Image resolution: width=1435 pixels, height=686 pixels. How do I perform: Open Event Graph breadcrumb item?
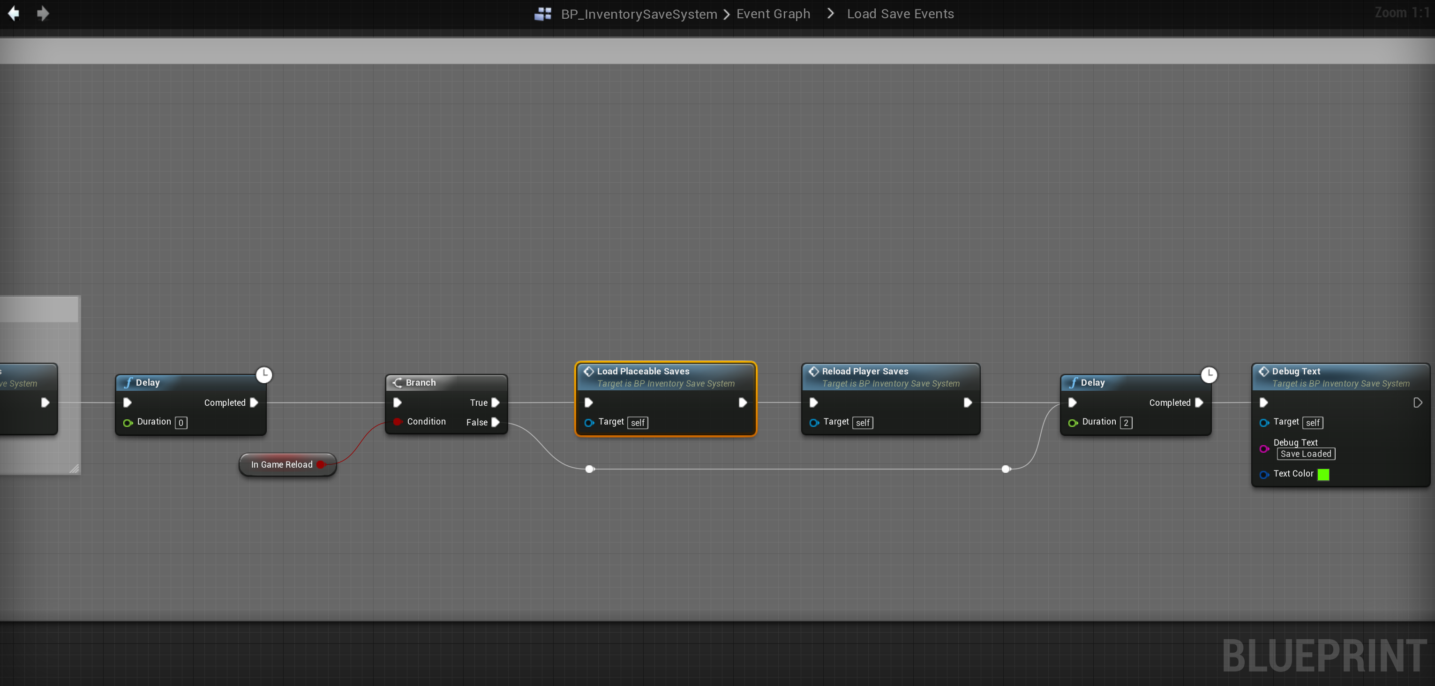click(x=773, y=14)
